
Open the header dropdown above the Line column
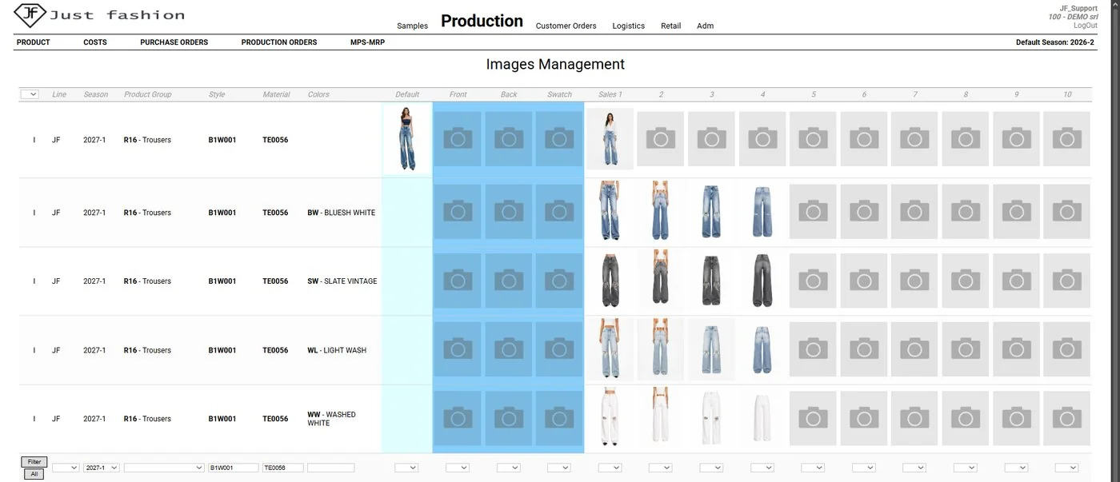[x=30, y=94]
